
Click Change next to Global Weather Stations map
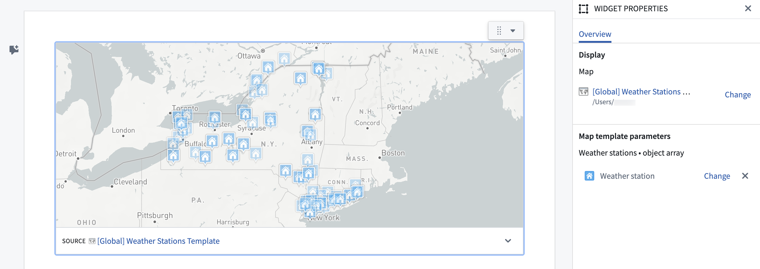coord(738,95)
